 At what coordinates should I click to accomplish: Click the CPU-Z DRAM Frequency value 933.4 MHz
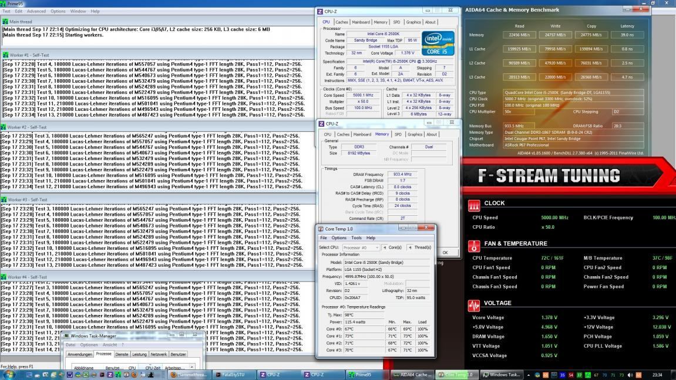[x=402, y=174]
